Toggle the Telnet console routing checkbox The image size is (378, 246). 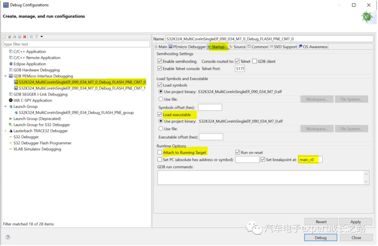pos(237,61)
